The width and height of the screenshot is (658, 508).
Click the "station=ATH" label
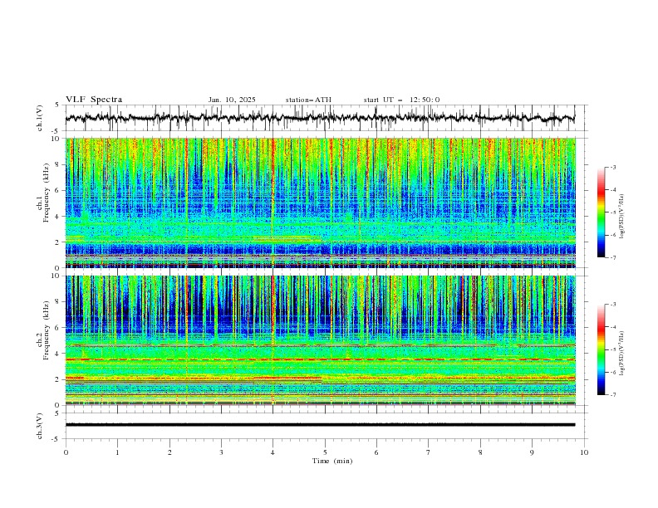point(308,100)
